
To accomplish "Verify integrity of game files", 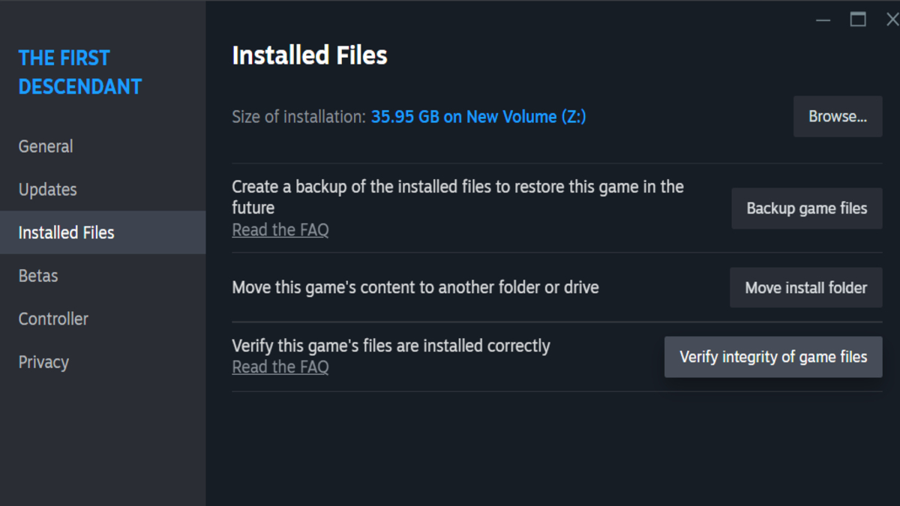I will coord(773,357).
